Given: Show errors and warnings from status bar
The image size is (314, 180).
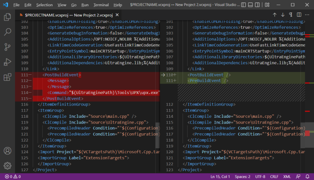Looking at the screenshot, I should click(13, 177).
